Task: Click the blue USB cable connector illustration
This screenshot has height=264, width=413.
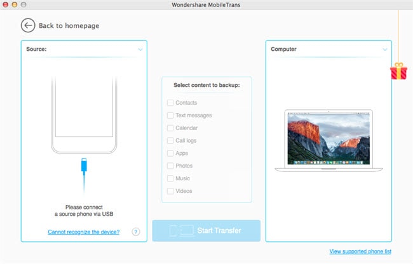Action: (x=84, y=175)
